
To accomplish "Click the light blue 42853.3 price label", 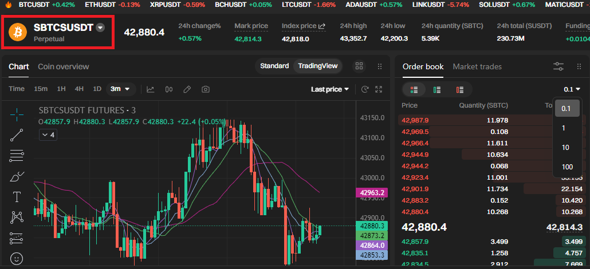I will tap(372, 255).
